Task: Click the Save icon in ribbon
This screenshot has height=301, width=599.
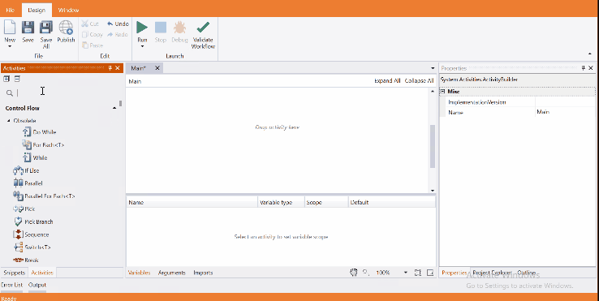Action: tap(28, 28)
